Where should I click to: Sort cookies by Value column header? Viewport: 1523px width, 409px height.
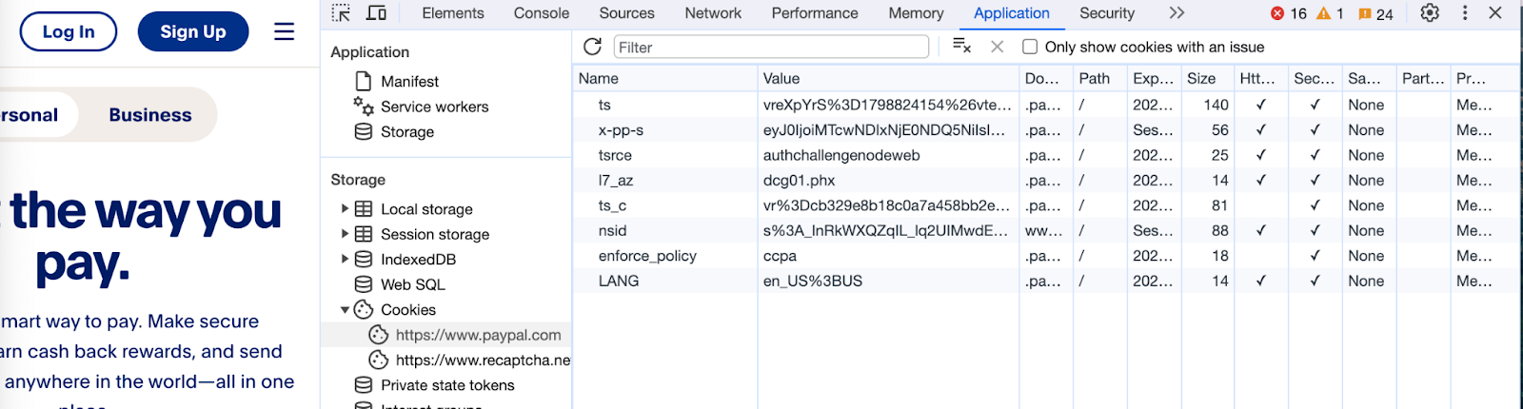coord(888,78)
